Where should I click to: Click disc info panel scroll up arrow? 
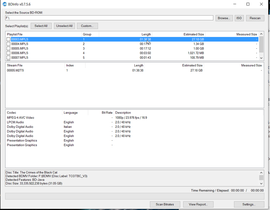click(261, 173)
